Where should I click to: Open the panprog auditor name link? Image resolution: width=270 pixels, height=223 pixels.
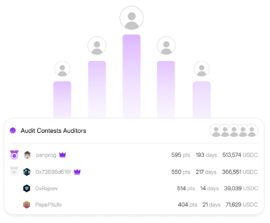tap(46, 155)
